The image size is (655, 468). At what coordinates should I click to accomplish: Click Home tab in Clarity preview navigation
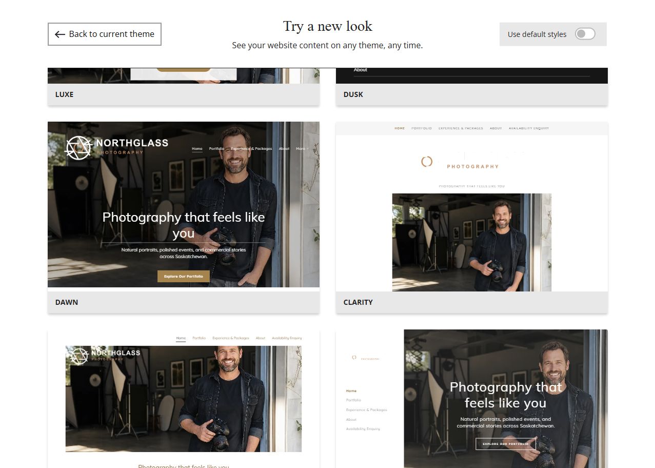tap(400, 128)
